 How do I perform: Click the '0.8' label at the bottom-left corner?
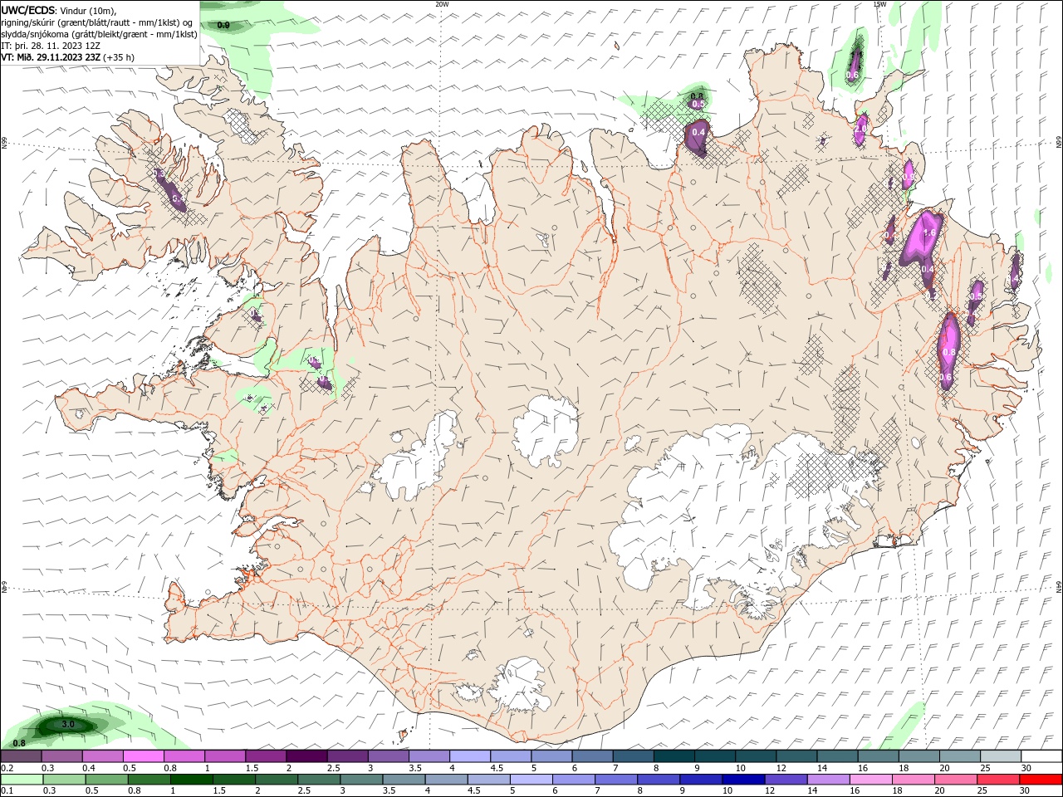[x=19, y=742]
